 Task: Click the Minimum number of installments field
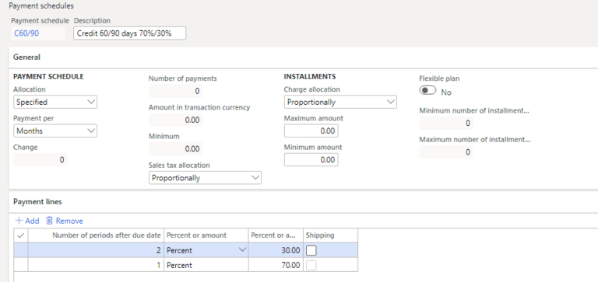[x=447, y=124]
